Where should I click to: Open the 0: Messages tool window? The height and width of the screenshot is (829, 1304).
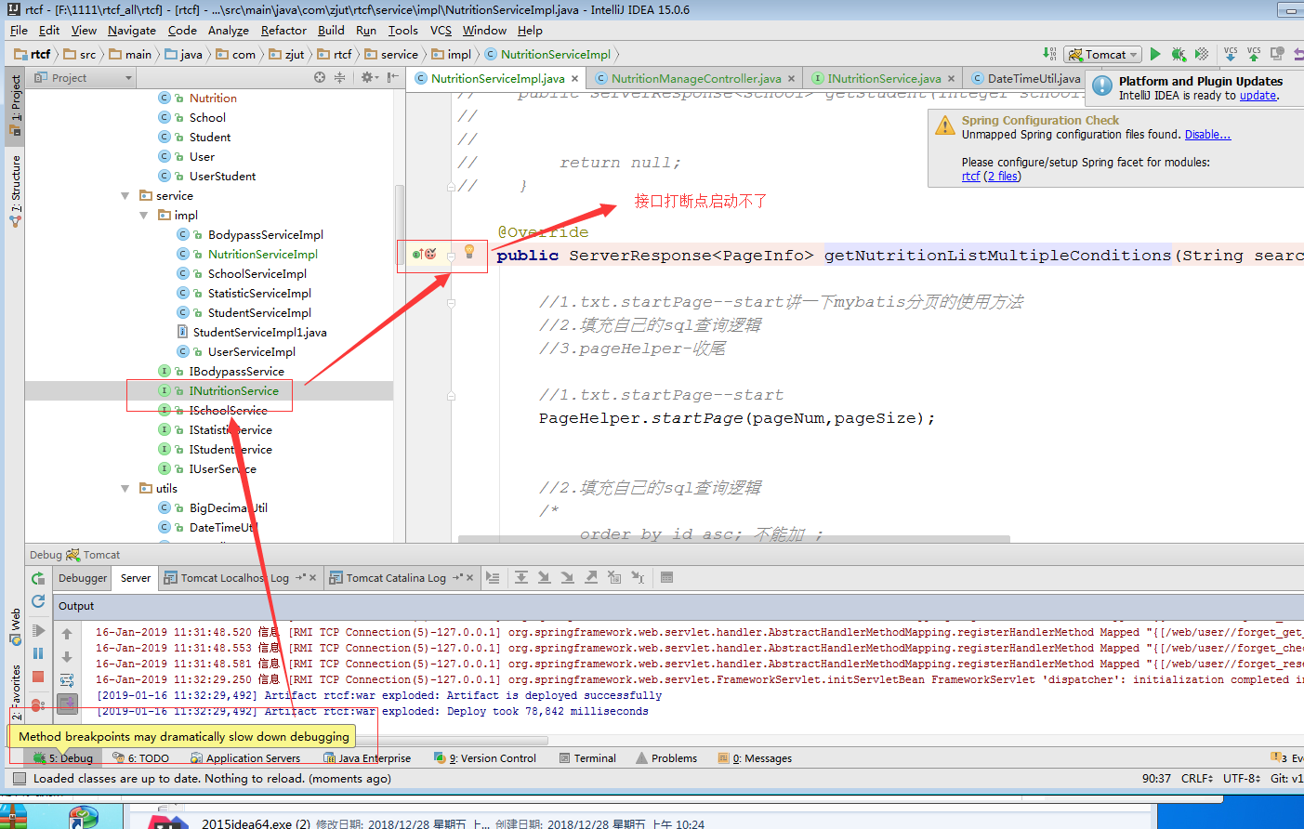[755, 758]
